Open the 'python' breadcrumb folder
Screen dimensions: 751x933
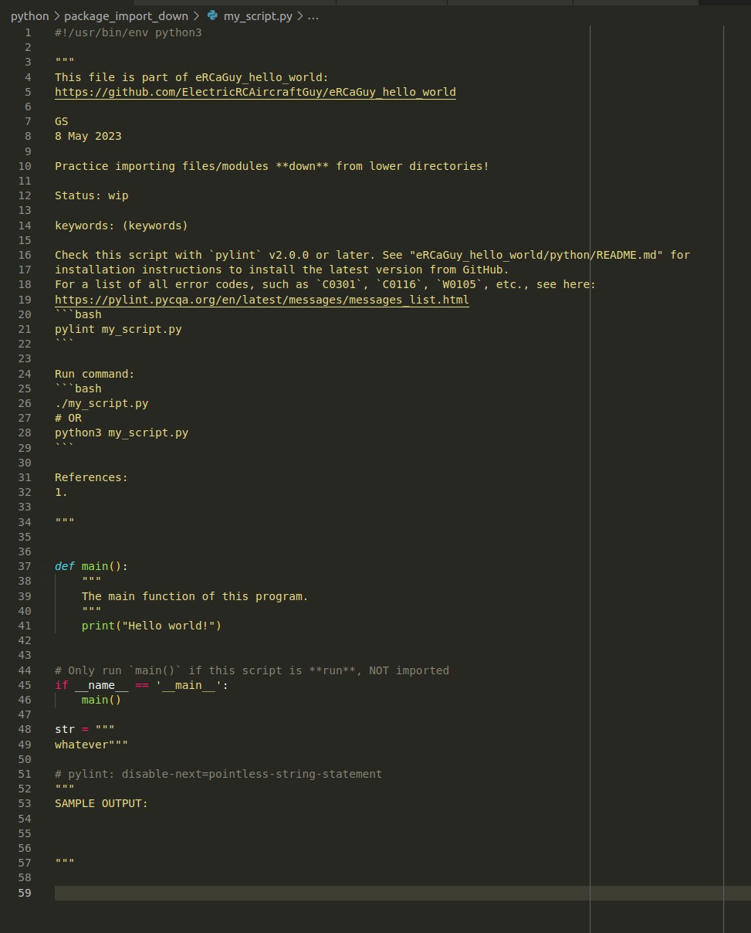pos(29,16)
